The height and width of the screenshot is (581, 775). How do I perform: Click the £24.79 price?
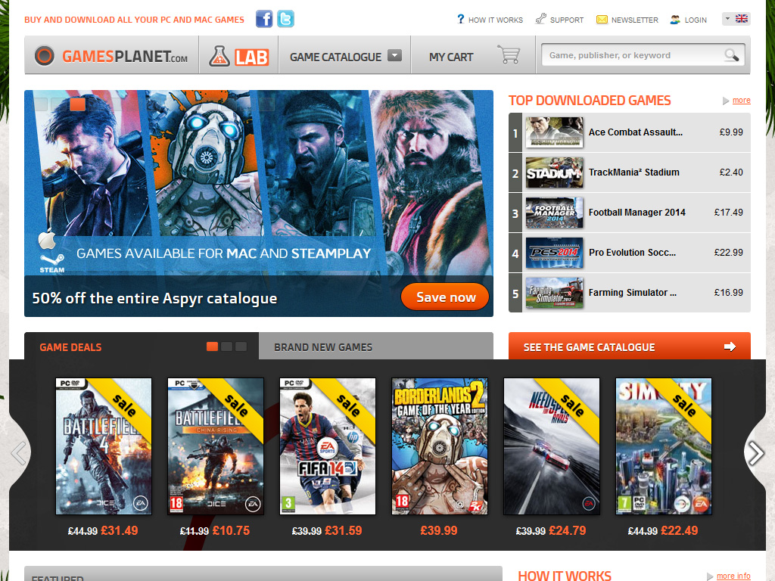[568, 530]
